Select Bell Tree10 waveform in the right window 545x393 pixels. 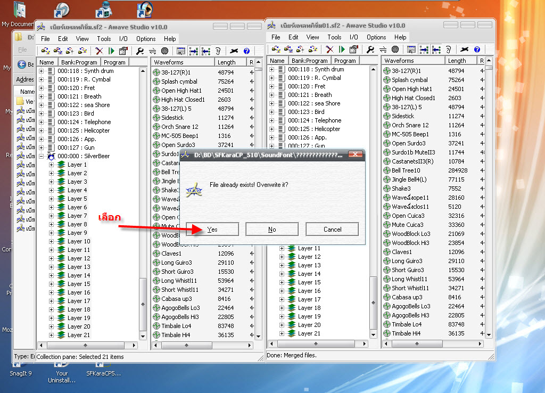pos(406,170)
